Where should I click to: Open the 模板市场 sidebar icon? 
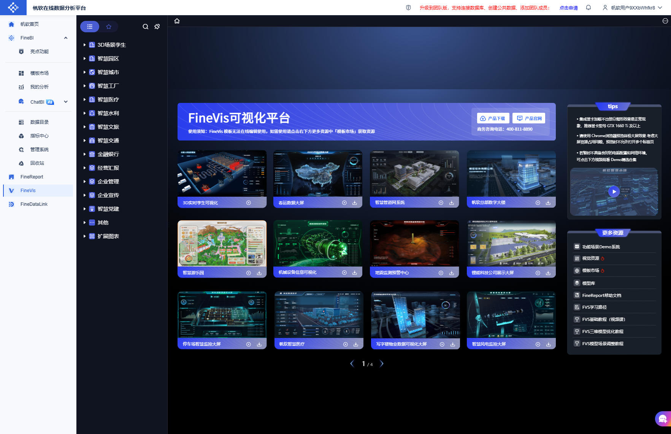click(21, 73)
